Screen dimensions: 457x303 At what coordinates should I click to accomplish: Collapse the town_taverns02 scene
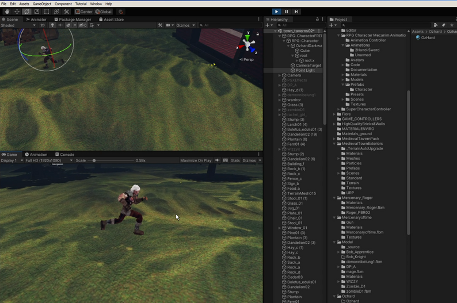(x=275, y=31)
